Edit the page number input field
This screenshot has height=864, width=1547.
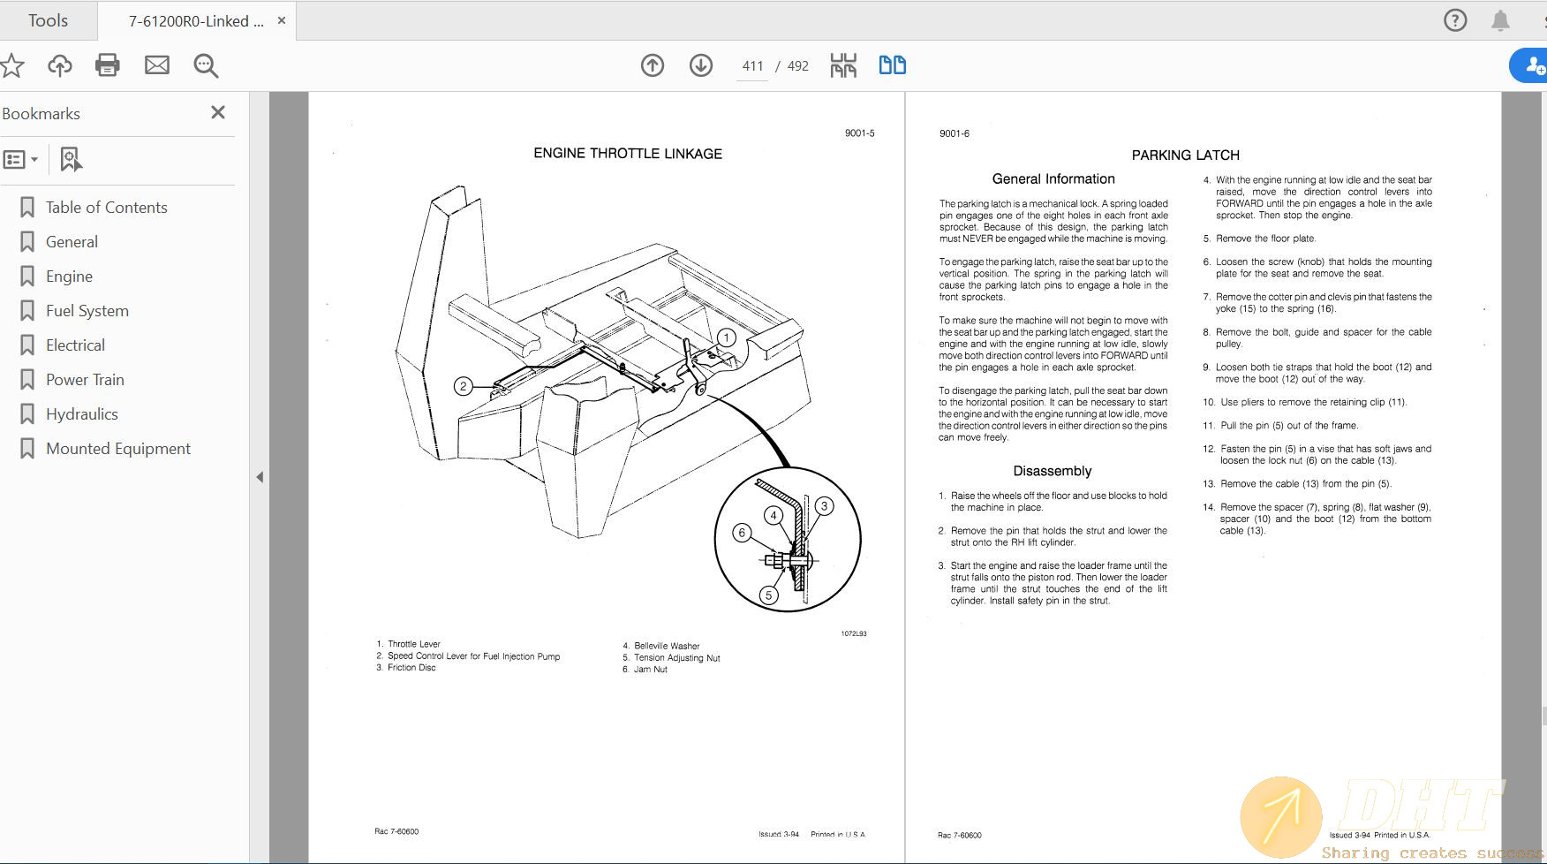coord(751,64)
